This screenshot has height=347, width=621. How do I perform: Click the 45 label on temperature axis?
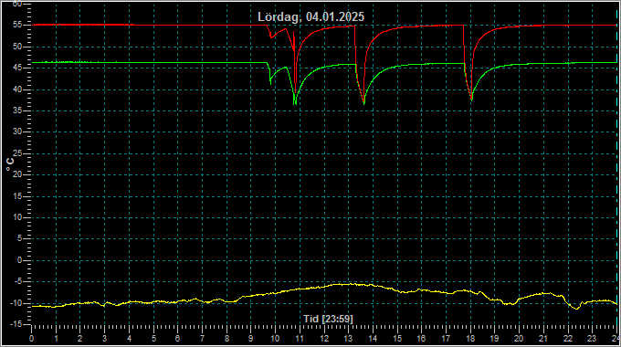(17, 68)
